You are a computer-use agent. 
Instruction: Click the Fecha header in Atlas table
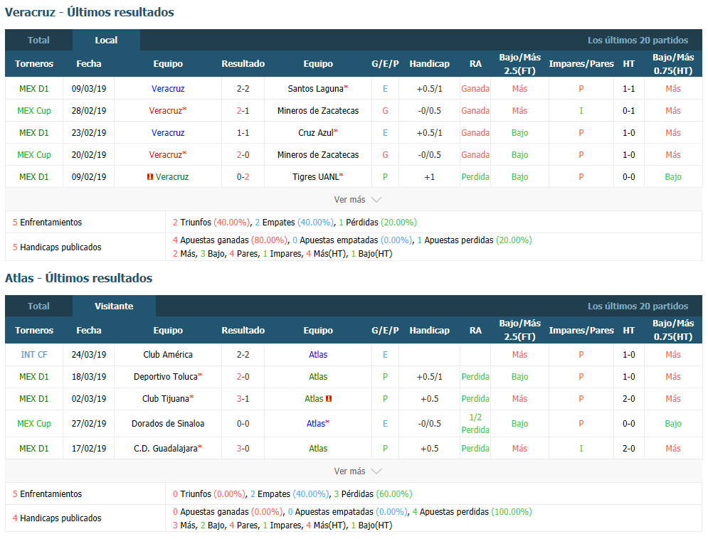tap(88, 330)
